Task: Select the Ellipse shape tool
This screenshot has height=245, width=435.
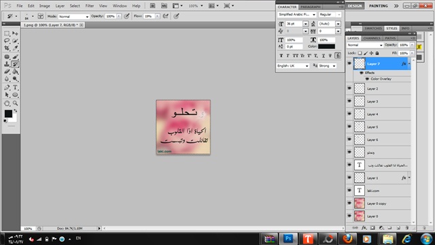Action: click(15, 95)
